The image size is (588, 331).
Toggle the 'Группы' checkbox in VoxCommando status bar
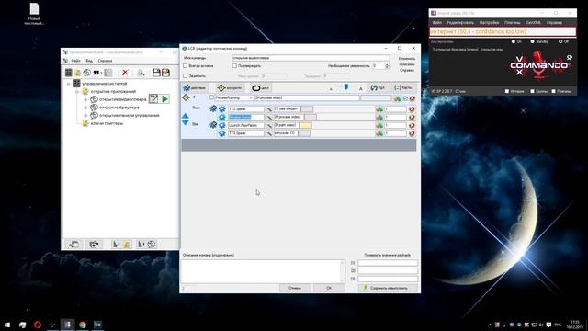(532, 91)
